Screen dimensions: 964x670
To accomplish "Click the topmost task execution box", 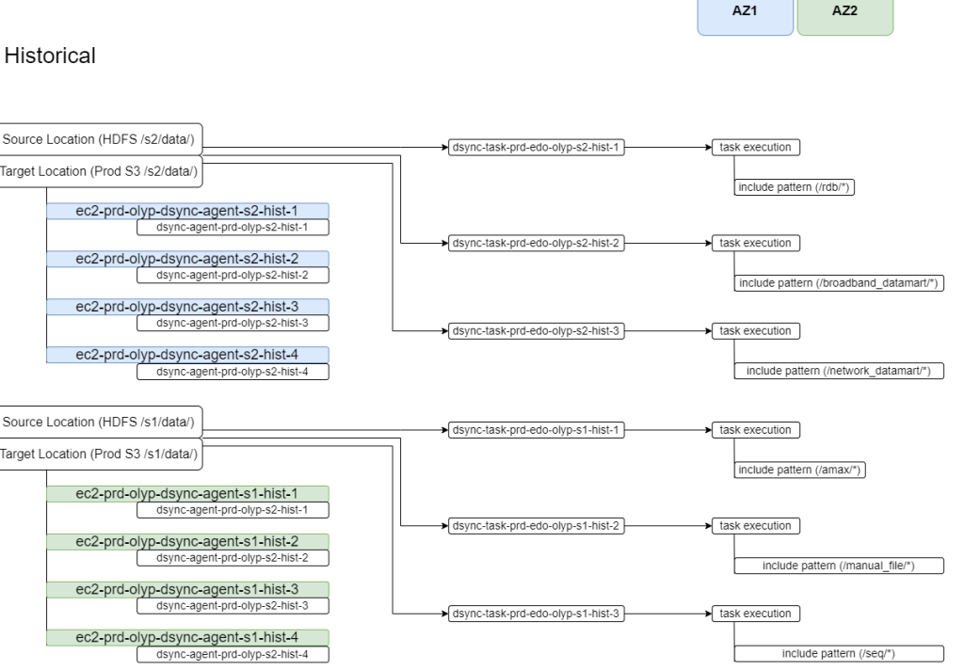I will coord(757,147).
